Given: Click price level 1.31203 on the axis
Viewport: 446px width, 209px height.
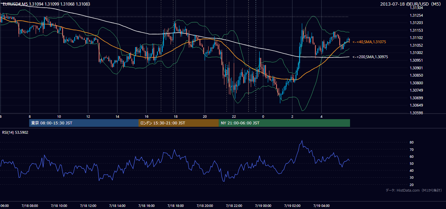Looking at the screenshot, I should [x=417, y=23].
